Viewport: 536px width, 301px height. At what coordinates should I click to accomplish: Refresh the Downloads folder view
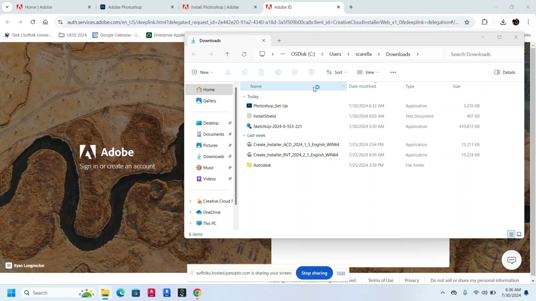(244, 54)
